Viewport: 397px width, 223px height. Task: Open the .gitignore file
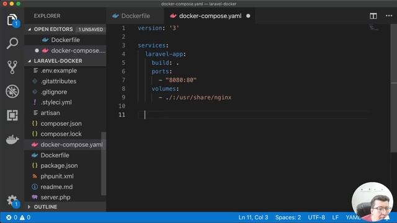click(54, 92)
